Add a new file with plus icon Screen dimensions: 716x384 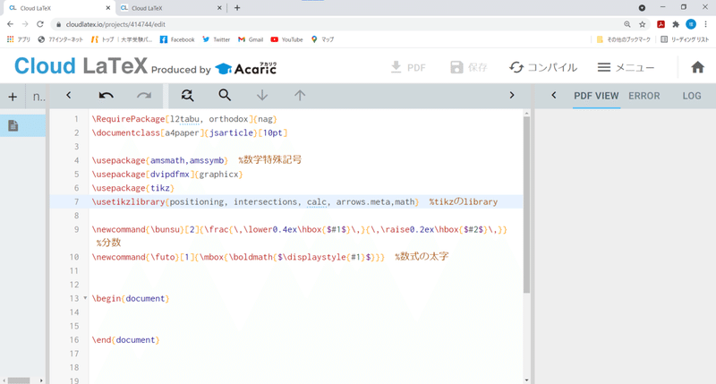[13, 97]
